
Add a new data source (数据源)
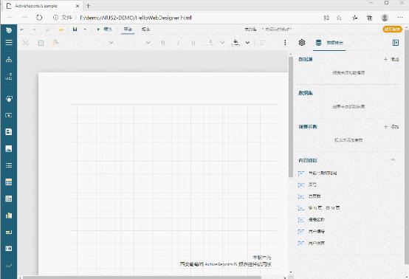(x=391, y=60)
